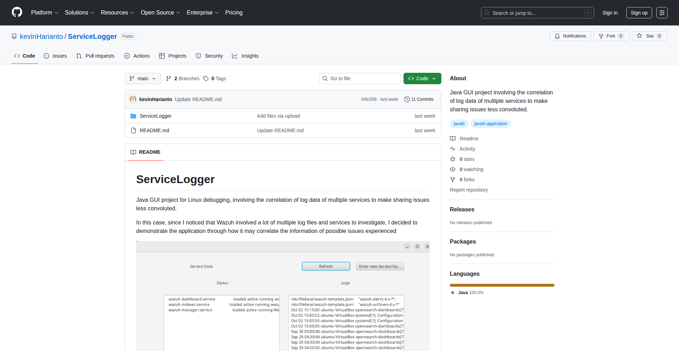Click the Refresh button in app screenshot
679x351 pixels.
click(x=326, y=267)
